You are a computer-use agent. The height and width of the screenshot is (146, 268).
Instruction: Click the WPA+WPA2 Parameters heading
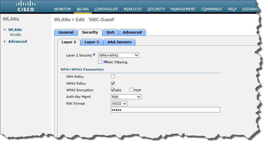(82, 69)
